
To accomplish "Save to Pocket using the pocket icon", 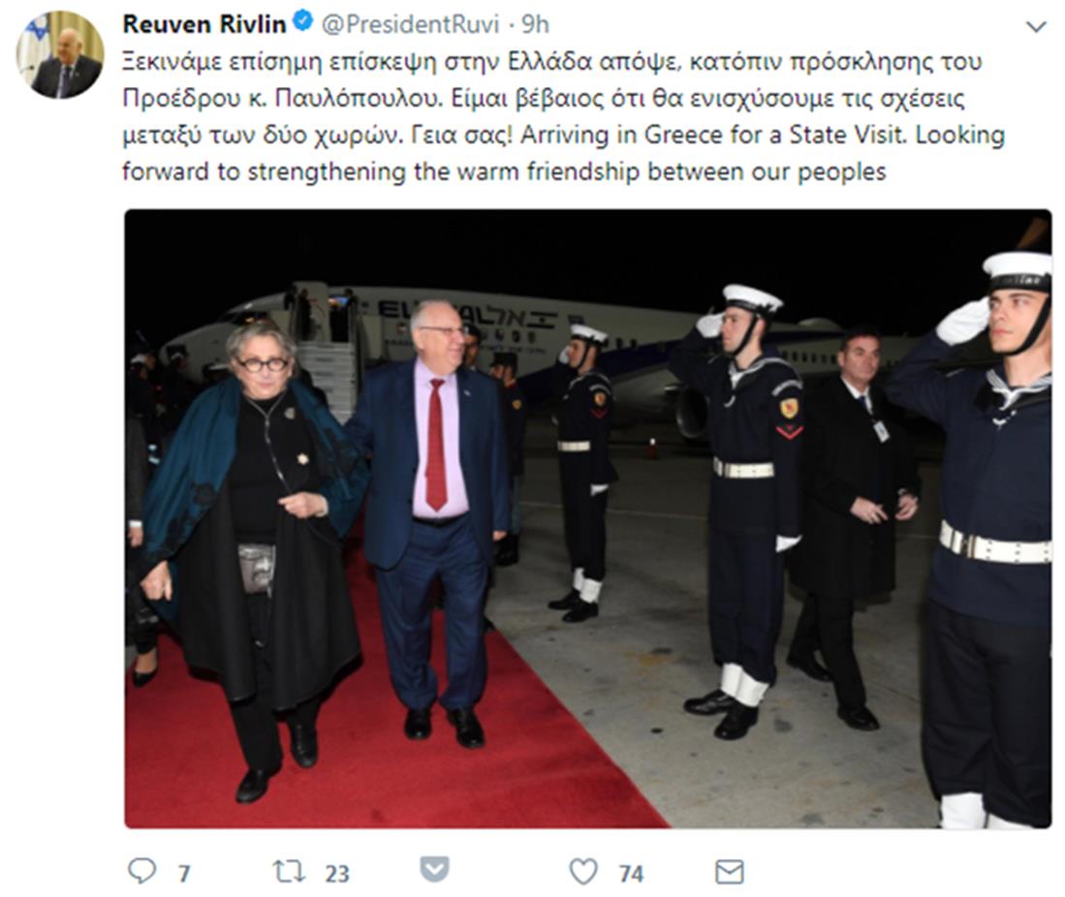I will 435,870.
